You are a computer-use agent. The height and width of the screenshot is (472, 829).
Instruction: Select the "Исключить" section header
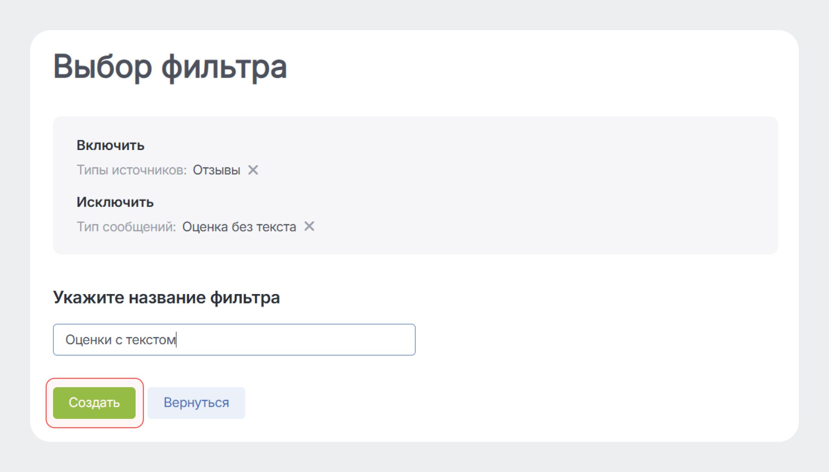115,202
